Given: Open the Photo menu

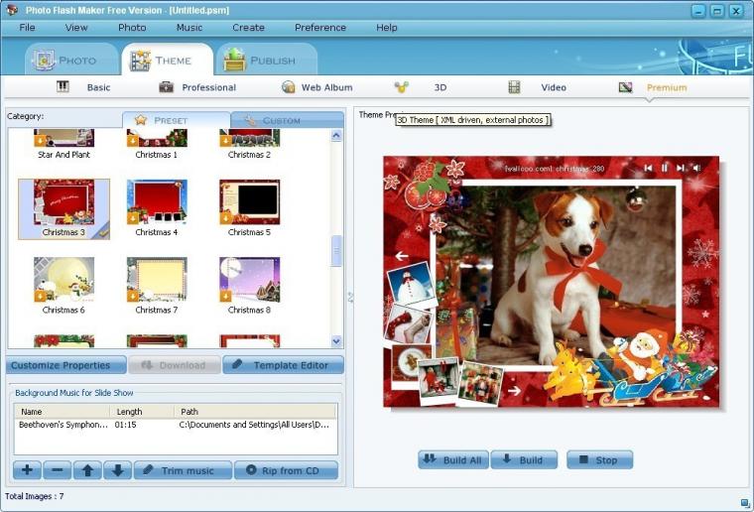Looking at the screenshot, I should [132, 28].
